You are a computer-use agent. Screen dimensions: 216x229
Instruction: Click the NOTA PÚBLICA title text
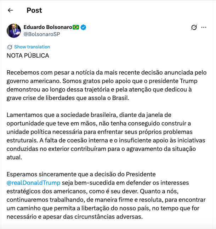pos(28,55)
